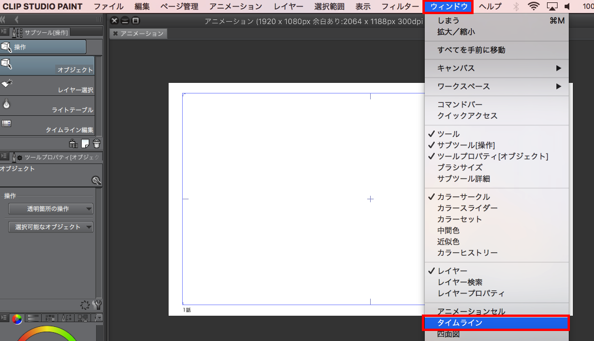Click the Wi-Fi icon in the menu bar

coord(533,6)
